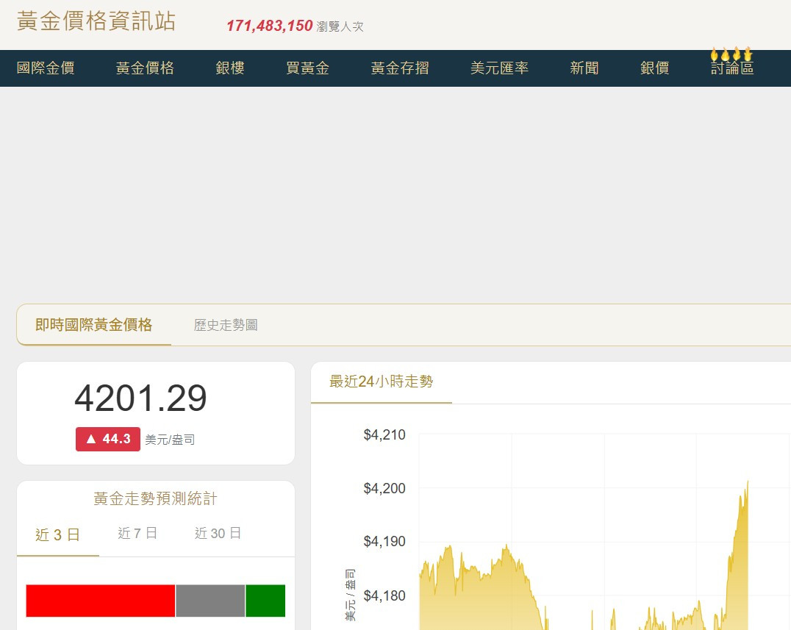The width and height of the screenshot is (791, 630).
Task: Select the 最近24小時走勢 chart tab
Action: coord(381,382)
